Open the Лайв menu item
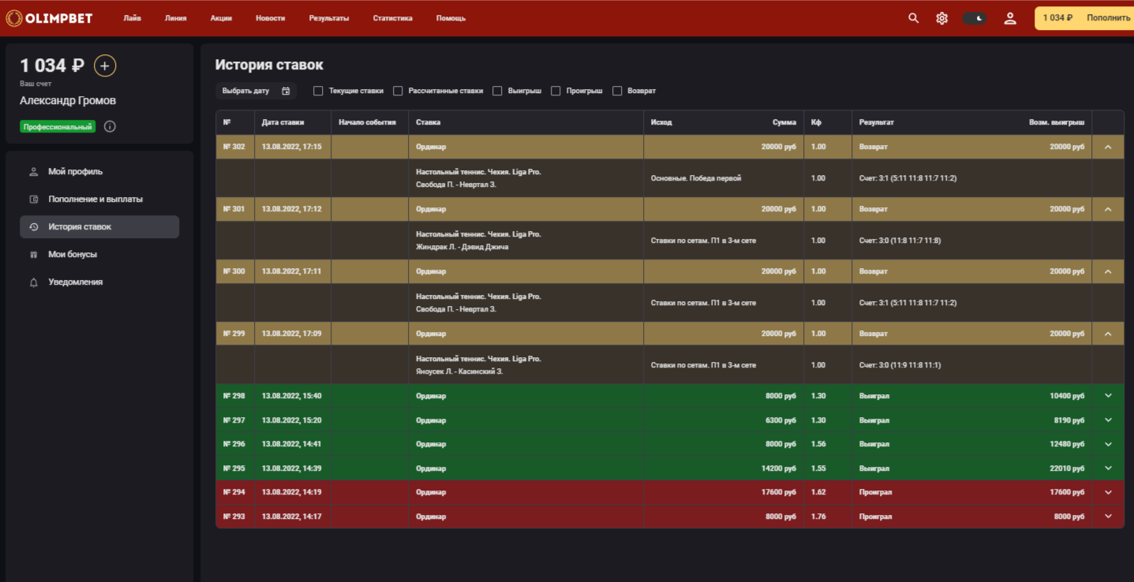1134x582 pixels. pyautogui.click(x=132, y=18)
